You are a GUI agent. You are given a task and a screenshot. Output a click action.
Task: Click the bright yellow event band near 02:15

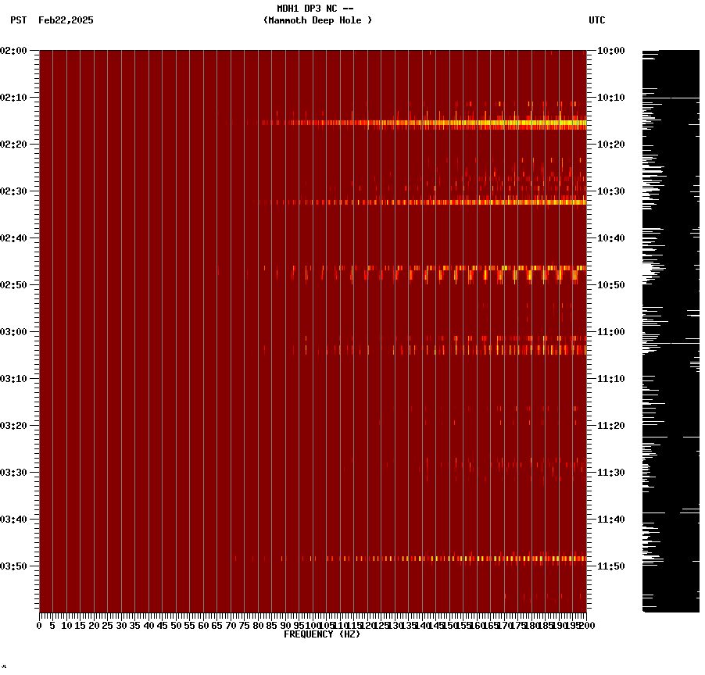tap(430, 123)
